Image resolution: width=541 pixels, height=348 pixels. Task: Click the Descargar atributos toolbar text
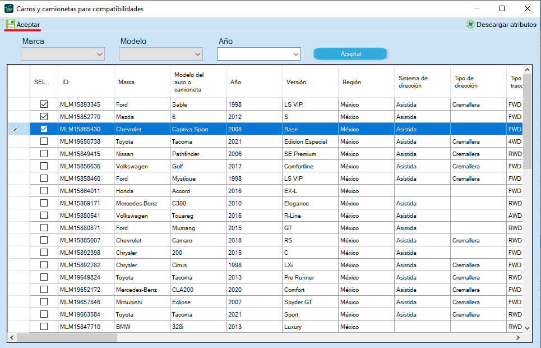pyautogui.click(x=506, y=25)
